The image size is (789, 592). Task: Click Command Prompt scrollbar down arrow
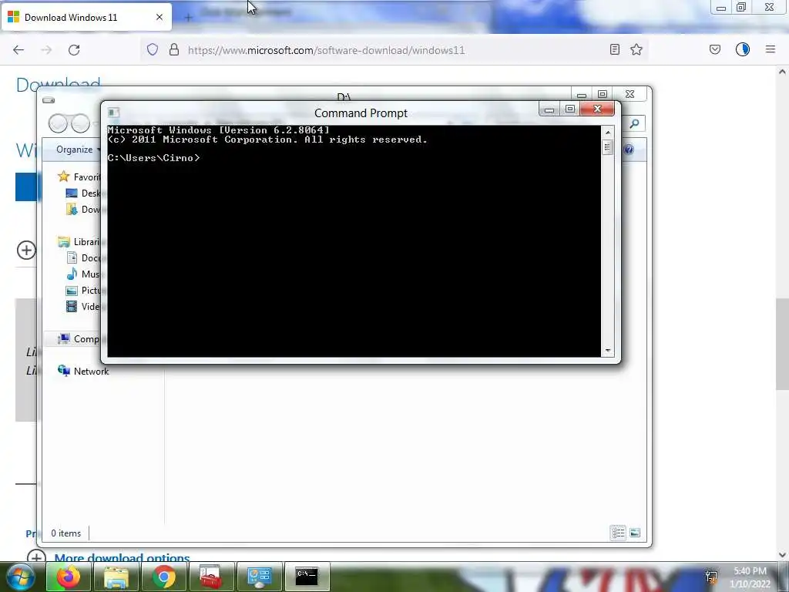point(608,351)
